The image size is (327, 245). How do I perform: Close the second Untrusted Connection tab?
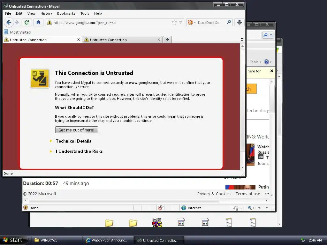pyautogui.click(x=159, y=40)
